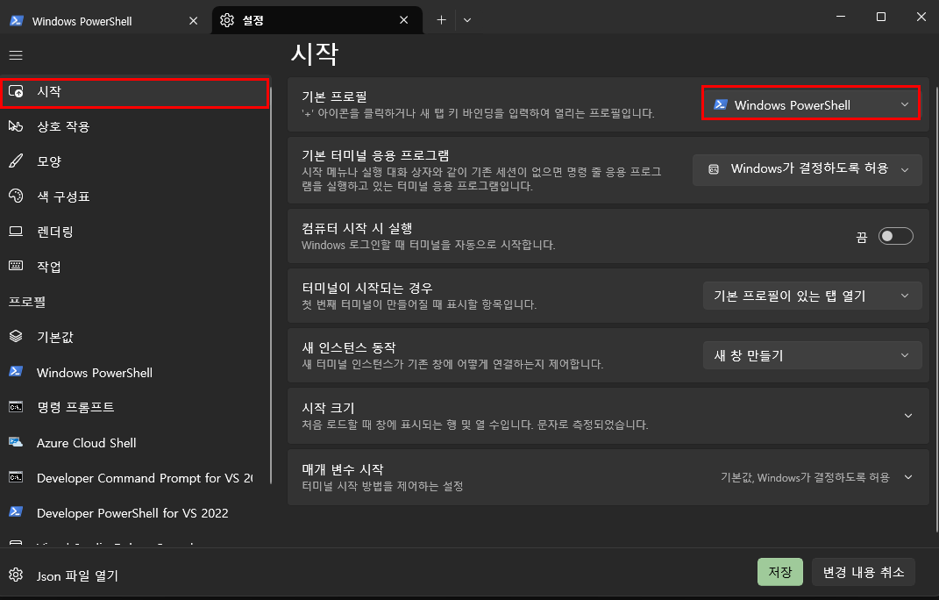Close the Windows PowerShell tab
This screenshot has height=600, width=939.
point(194,21)
